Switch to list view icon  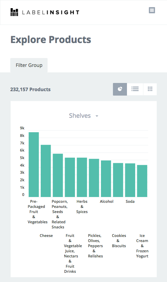pyautogui.click(x=135, y=89)
